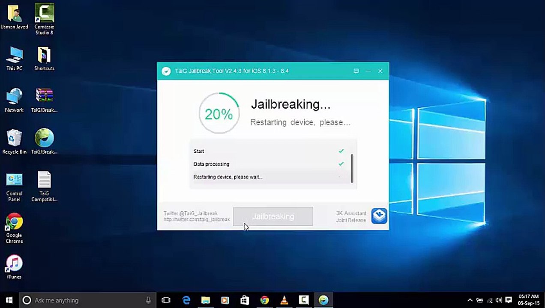The height and width of the screenshot is (308, 545).
Task: Click the 20% circular progress indicator
Action: click(219, 113)
